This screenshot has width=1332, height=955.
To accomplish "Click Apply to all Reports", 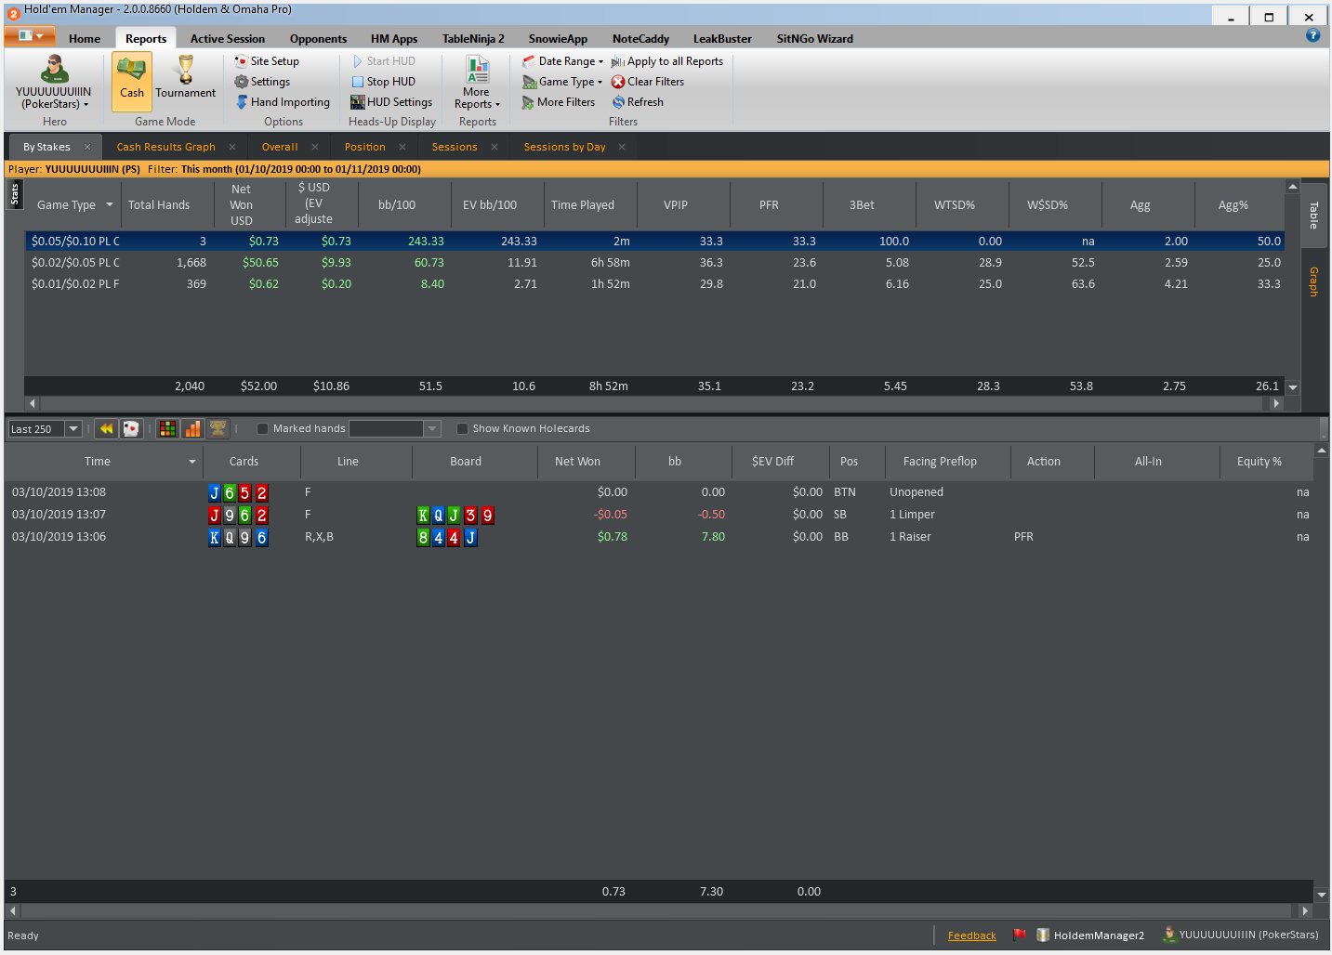I will (x=667, y=61).
